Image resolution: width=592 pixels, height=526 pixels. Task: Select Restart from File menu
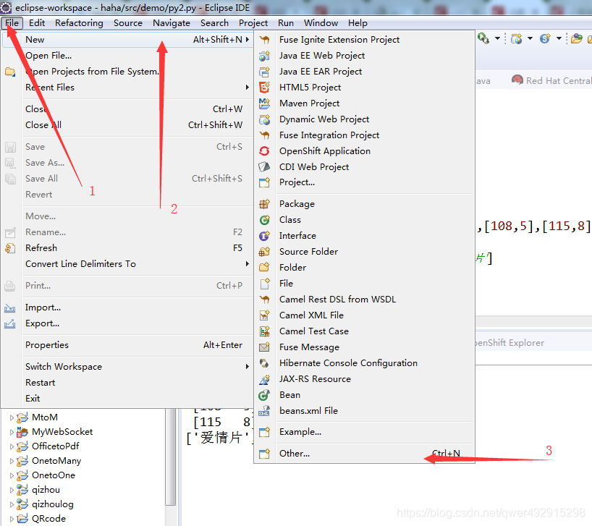coord(127,383)
